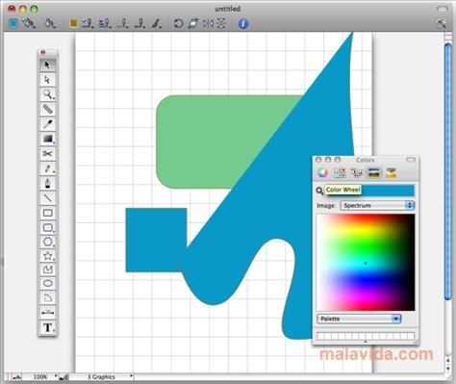The image size is (456, 384).
Task: Select the Text tool
Action: tap(48, 327)
